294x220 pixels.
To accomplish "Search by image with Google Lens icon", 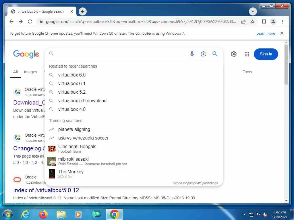I will 204,54.
